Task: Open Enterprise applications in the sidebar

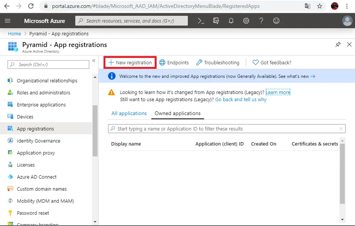Action: click(41, 105)
